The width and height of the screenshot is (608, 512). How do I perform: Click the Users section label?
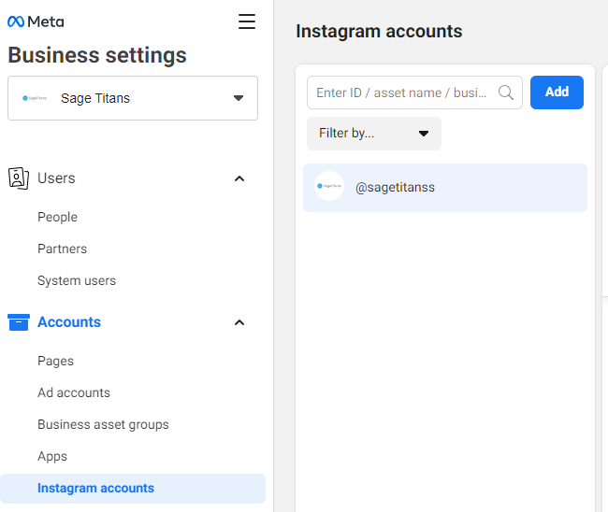click(56, 178)
